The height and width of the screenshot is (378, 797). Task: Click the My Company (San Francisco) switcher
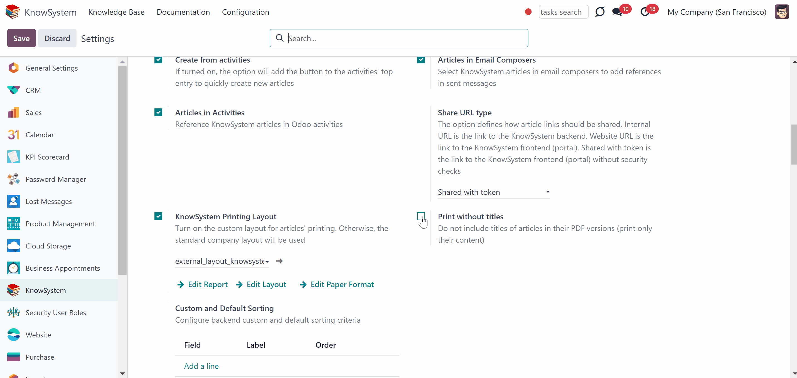click(x=717, y=12)
